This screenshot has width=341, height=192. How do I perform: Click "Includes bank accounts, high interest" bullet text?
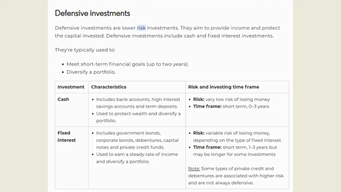pos(138,99)
